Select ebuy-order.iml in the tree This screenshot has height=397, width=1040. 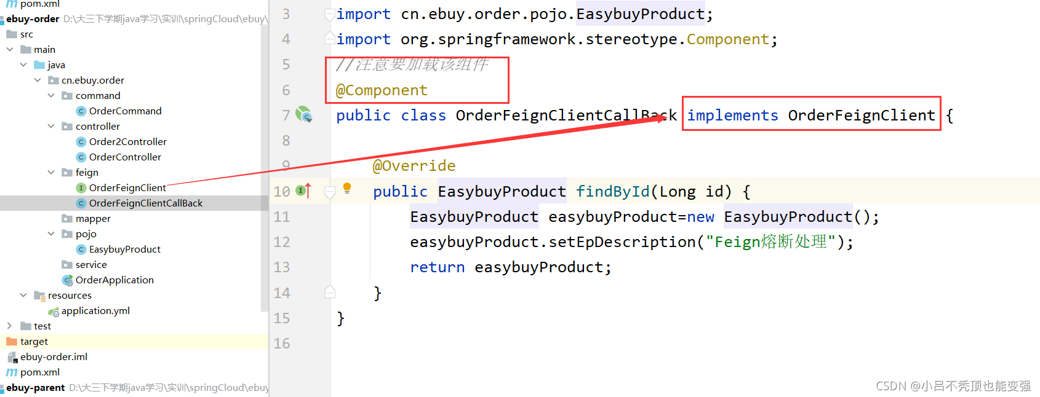pos(54,357)
